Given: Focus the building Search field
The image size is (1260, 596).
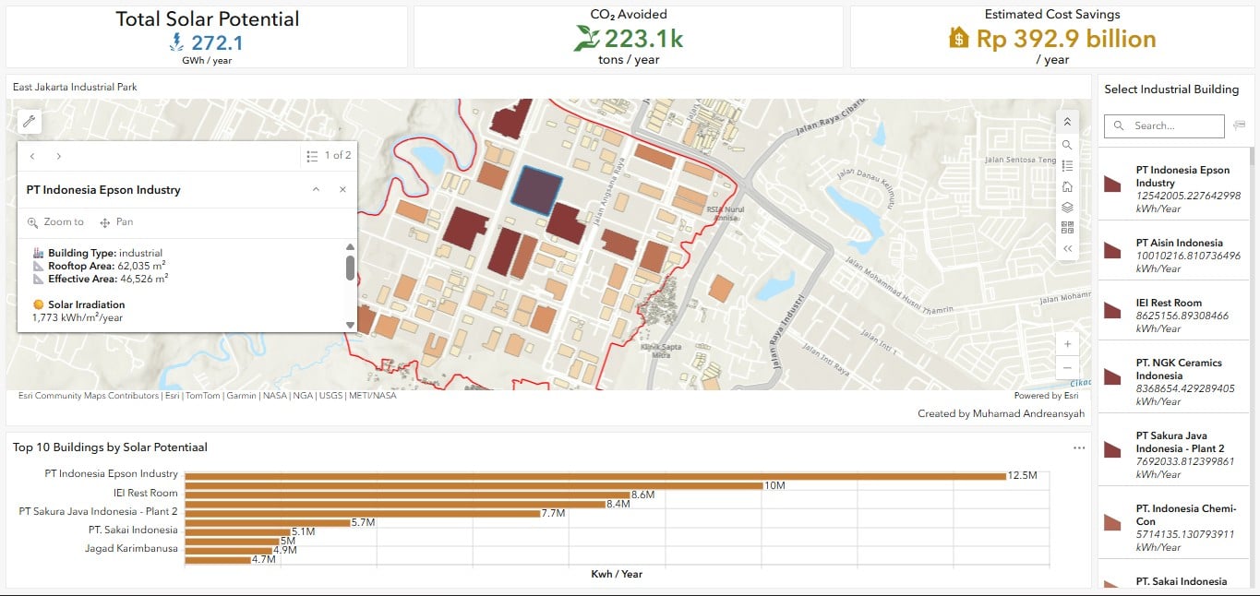Looking at the screenshot, I should (1164, 125).
